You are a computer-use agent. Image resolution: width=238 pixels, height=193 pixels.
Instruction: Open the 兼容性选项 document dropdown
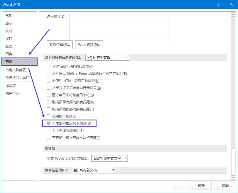click(94, 170)
